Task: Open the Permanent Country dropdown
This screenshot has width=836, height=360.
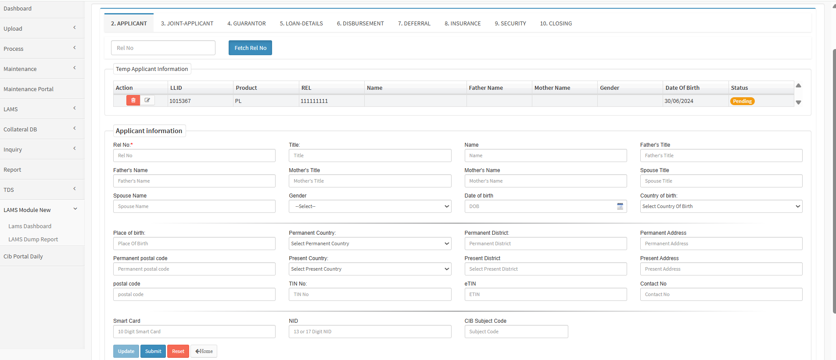Action: tap(370, 244)
